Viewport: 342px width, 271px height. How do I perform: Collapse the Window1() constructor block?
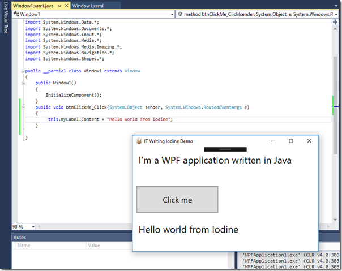23,83
